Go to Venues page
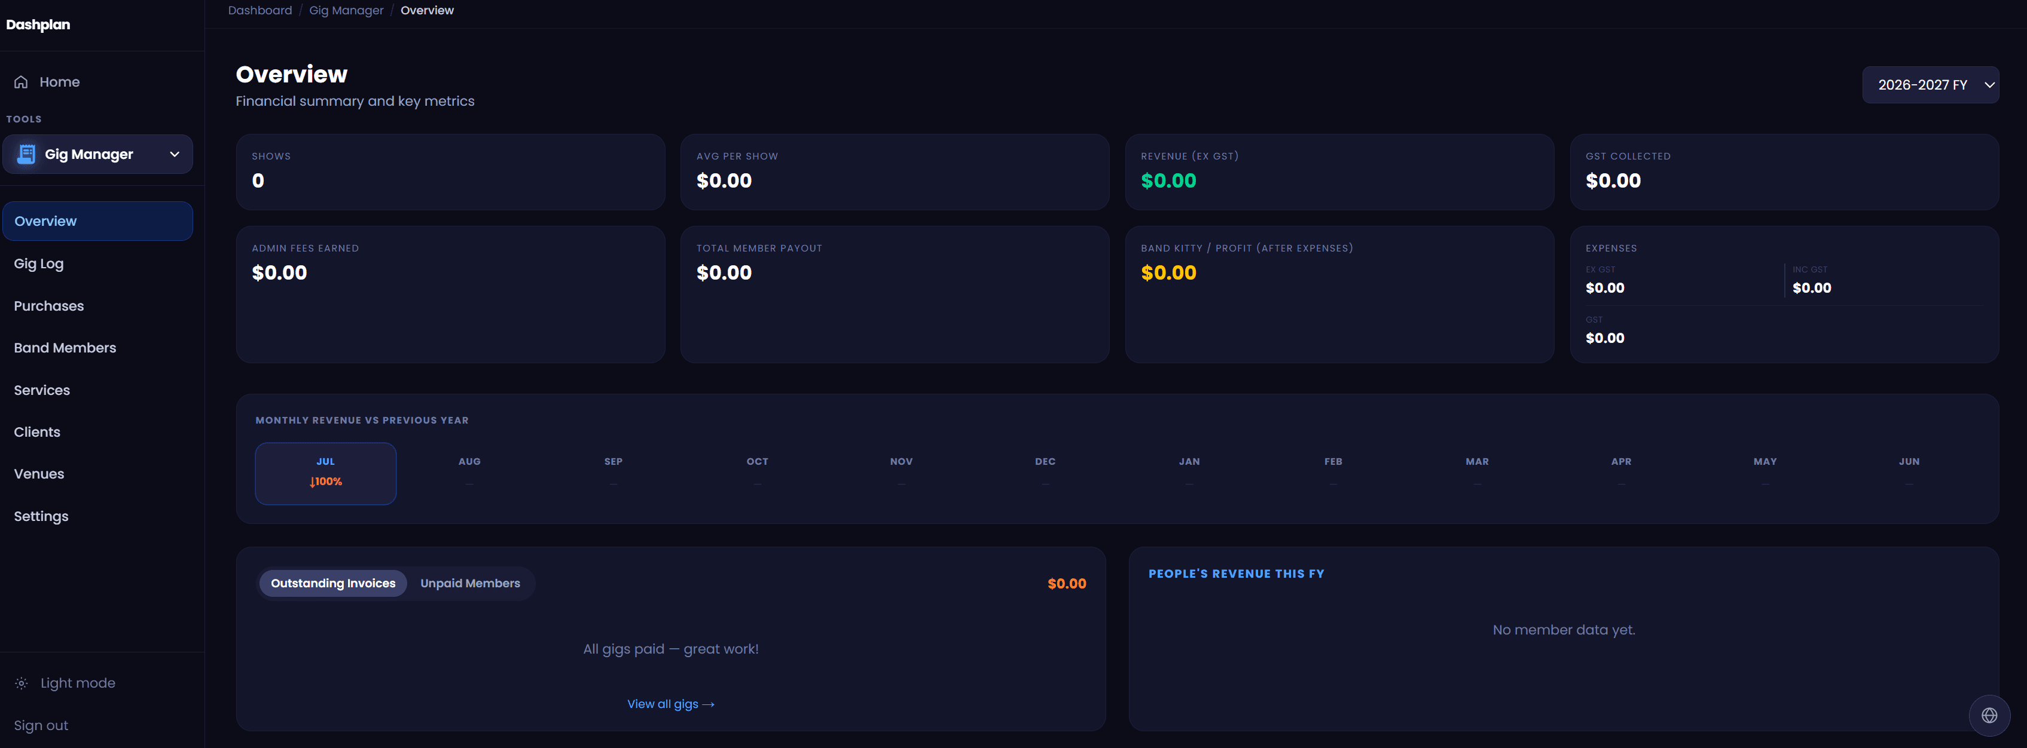This screenshot has height=748, width=2027. click(38, 474)
